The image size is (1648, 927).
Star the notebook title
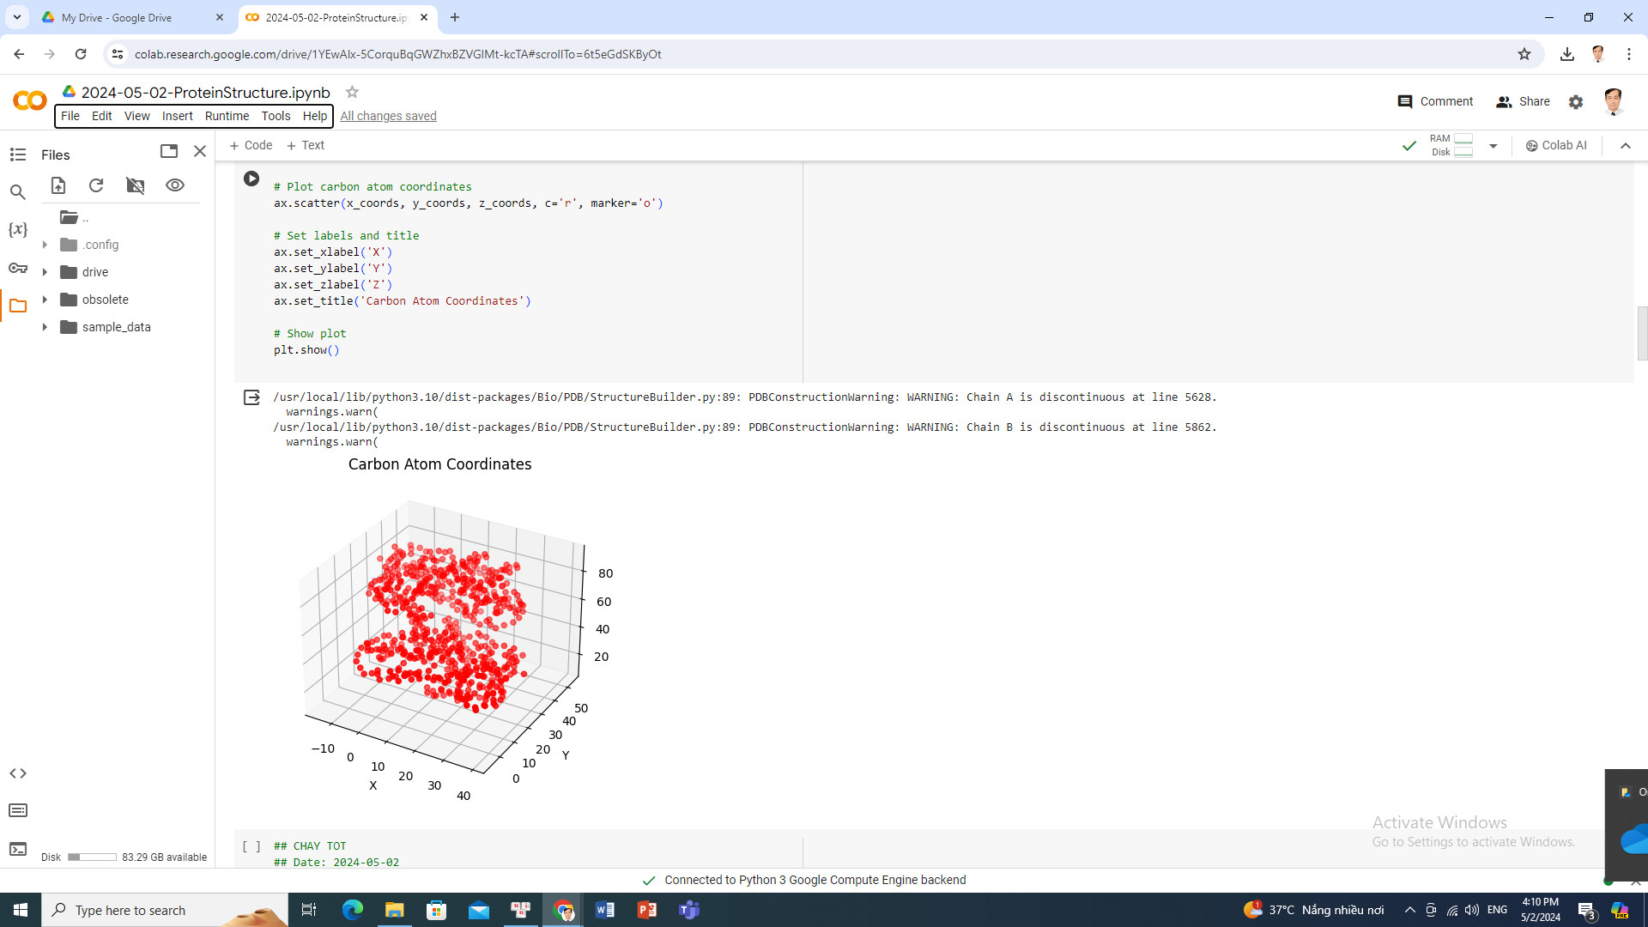pyautogui.click(x=352, y=92)
